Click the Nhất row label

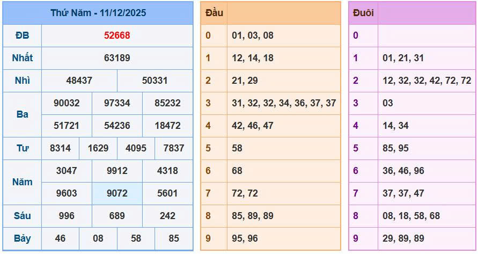[22, 58]
